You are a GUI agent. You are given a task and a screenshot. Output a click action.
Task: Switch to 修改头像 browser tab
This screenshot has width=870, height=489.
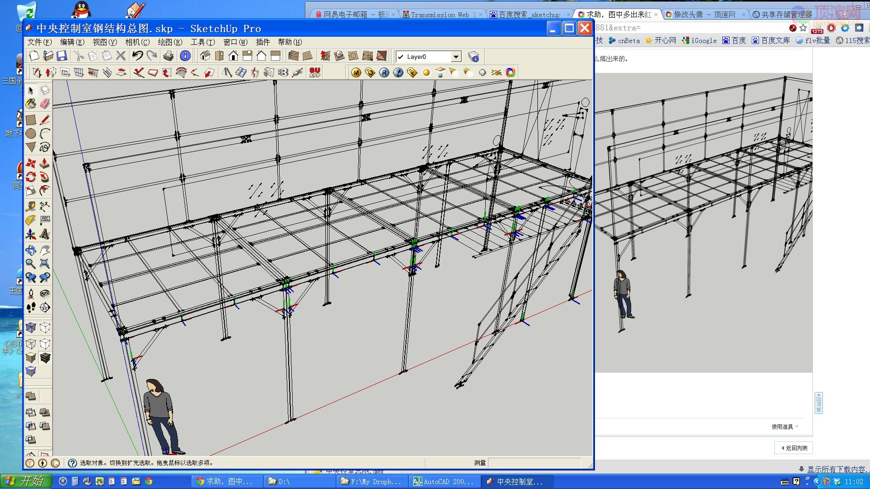click(705, 14)
